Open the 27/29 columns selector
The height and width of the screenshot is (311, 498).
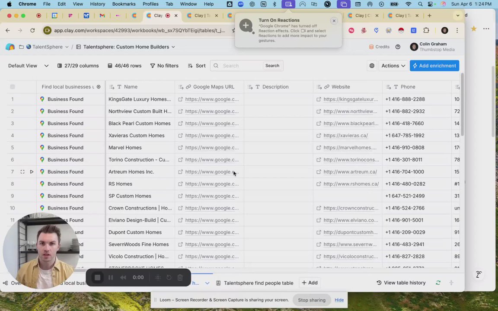(x=78, y=66)
